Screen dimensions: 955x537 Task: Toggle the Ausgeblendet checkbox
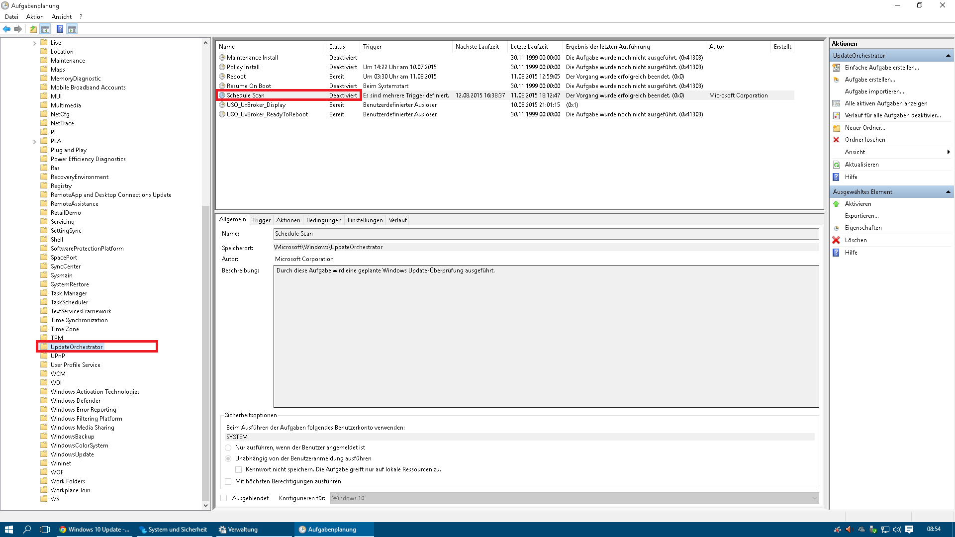point(224,498)
